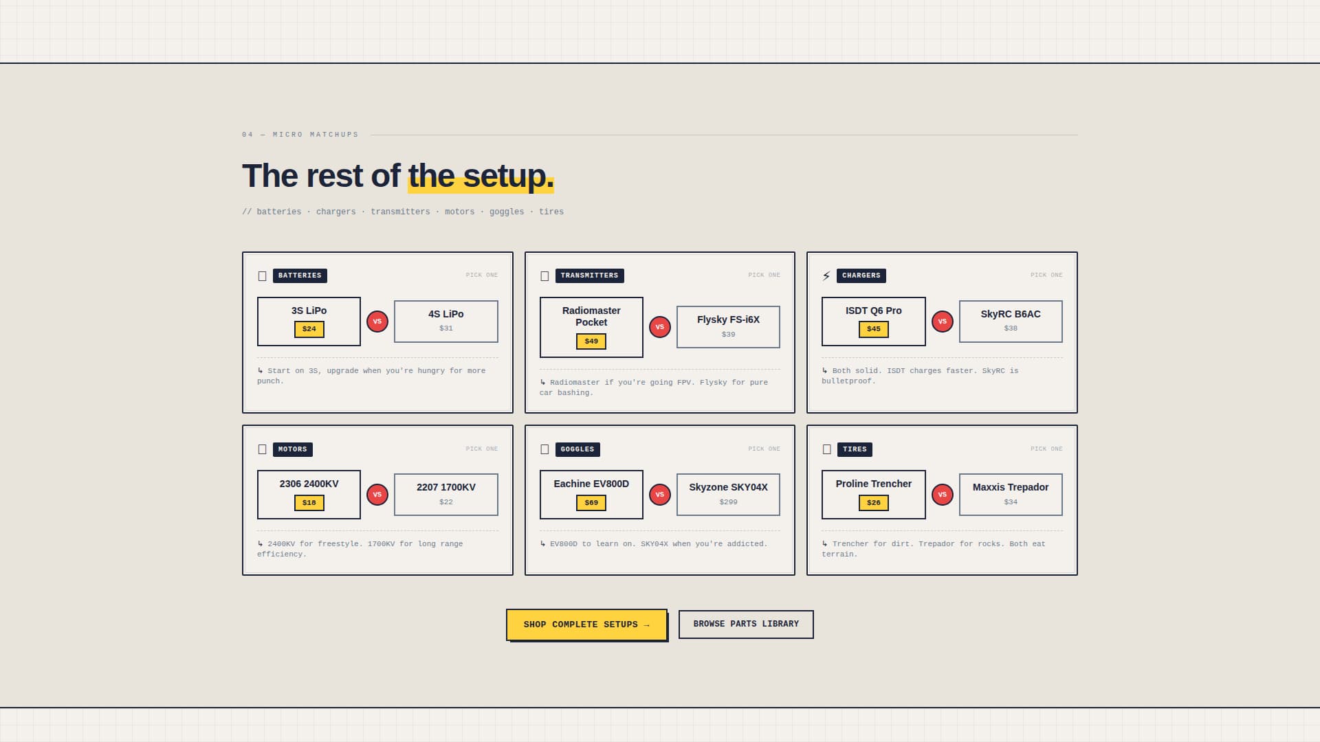Click the $69 price tag on Eachine EV800D
Viewport: 1320px width, 742px height.
(591, 503)
